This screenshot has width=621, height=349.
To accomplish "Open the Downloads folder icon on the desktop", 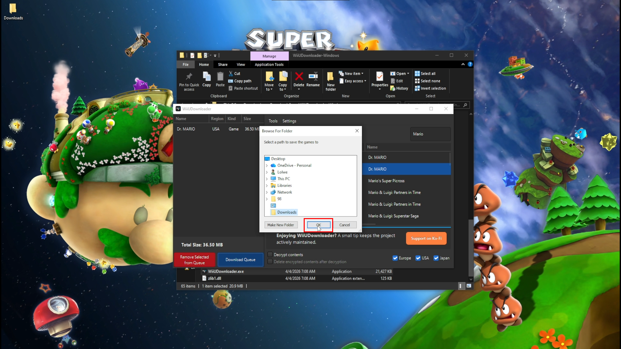I will [13, 9].
